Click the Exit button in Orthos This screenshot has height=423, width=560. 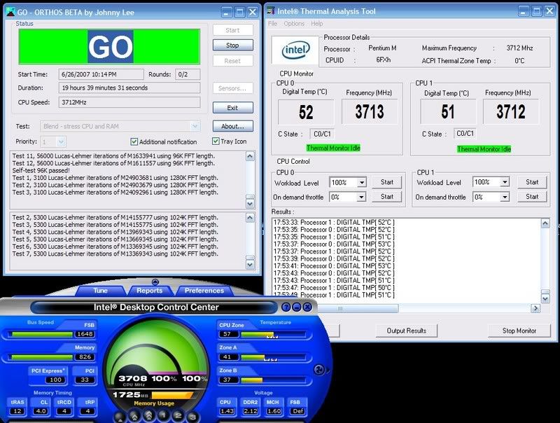(x=232, y=108)
